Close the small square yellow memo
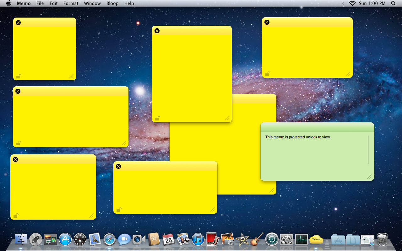Screen dimensions: 402x251 coord(18,23)
